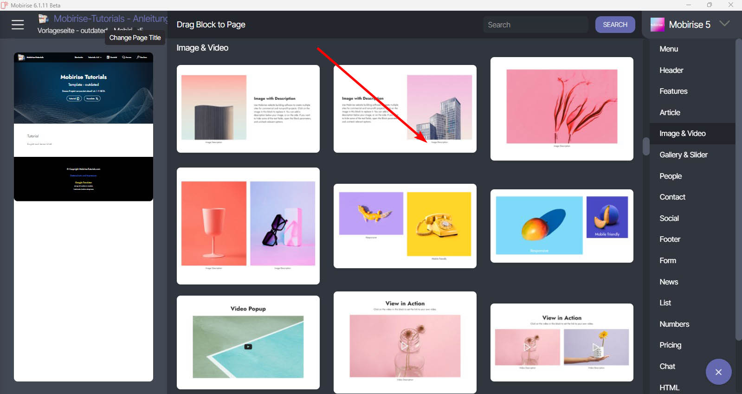
Task: Show the People blocks category
Action: [671, 176]
